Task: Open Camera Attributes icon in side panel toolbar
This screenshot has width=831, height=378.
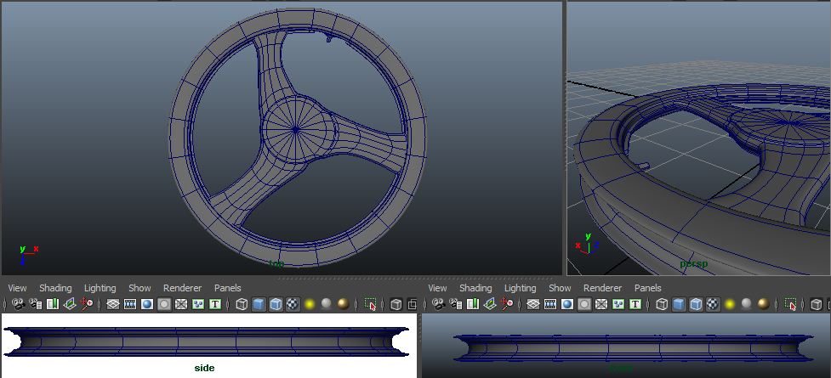Action: point(35,304)
